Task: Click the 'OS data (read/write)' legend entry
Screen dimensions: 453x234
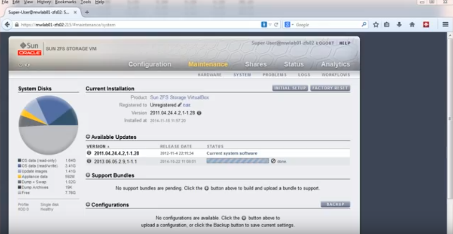Action: tap(38, 166)
